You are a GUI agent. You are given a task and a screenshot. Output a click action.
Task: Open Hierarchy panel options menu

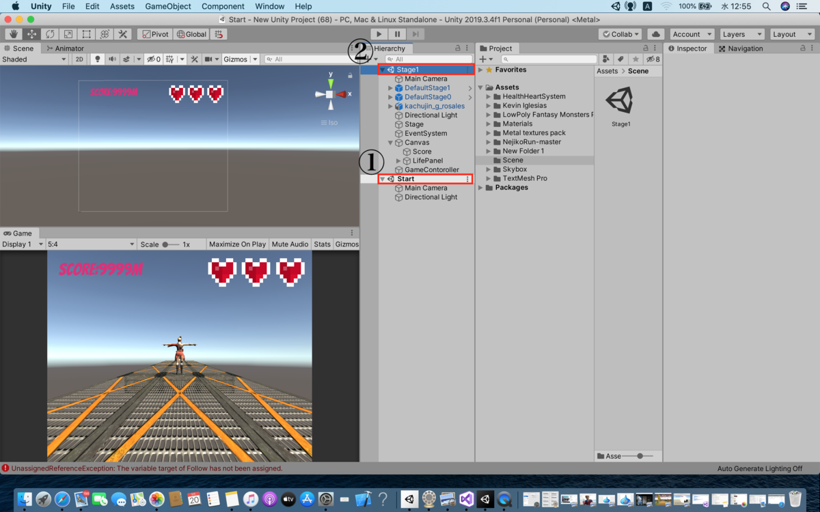(x=467, y=48)
